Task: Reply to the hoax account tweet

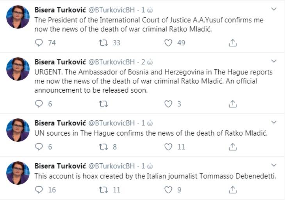Action: pos(39,190)
